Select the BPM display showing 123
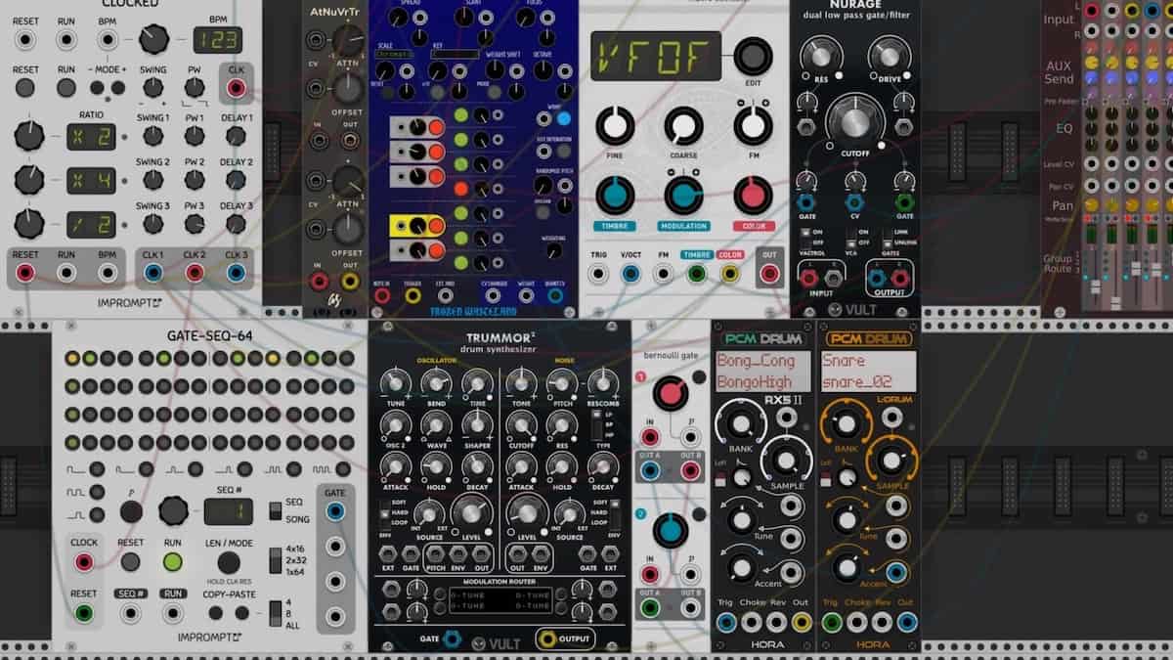Image resolution: width=1173 pixels, height=660 pixels. tap(217, 40)
